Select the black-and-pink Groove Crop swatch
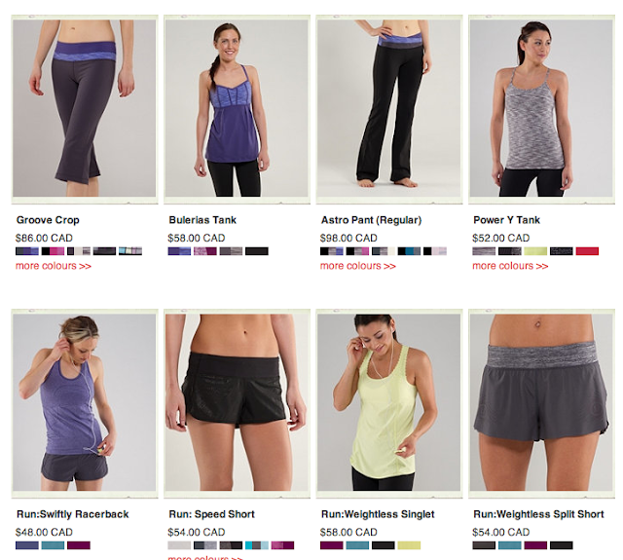Viewport: 623px width, 560px height. pos(53,251)
